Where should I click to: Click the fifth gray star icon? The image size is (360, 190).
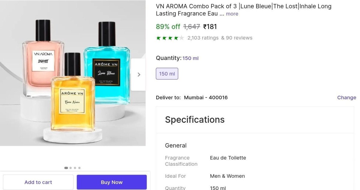click(181, 38)
